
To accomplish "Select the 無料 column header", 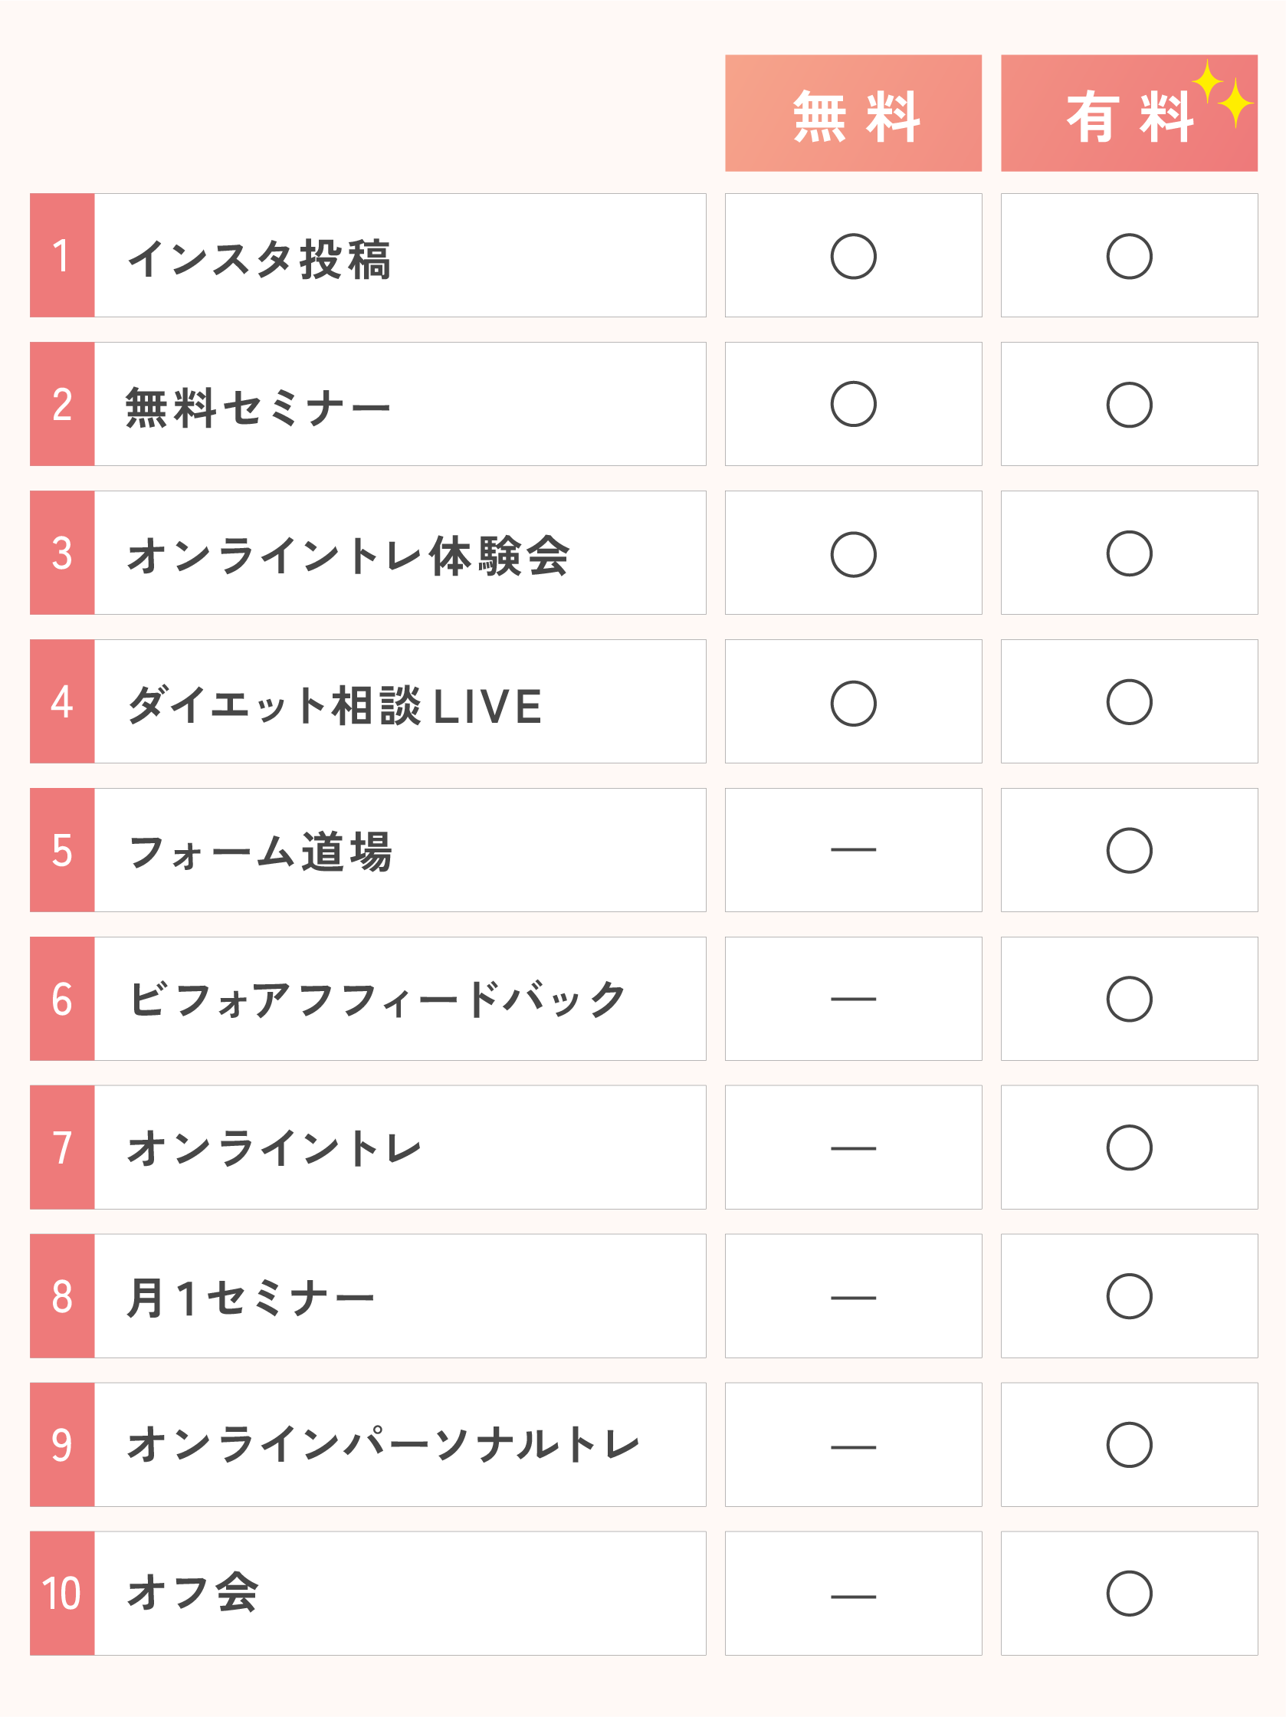I will [853, 113].
